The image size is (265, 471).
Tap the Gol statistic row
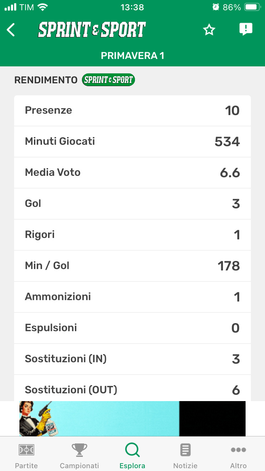132,204
